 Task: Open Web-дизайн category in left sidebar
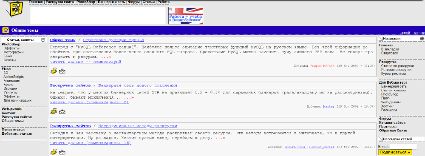point(12,109)
